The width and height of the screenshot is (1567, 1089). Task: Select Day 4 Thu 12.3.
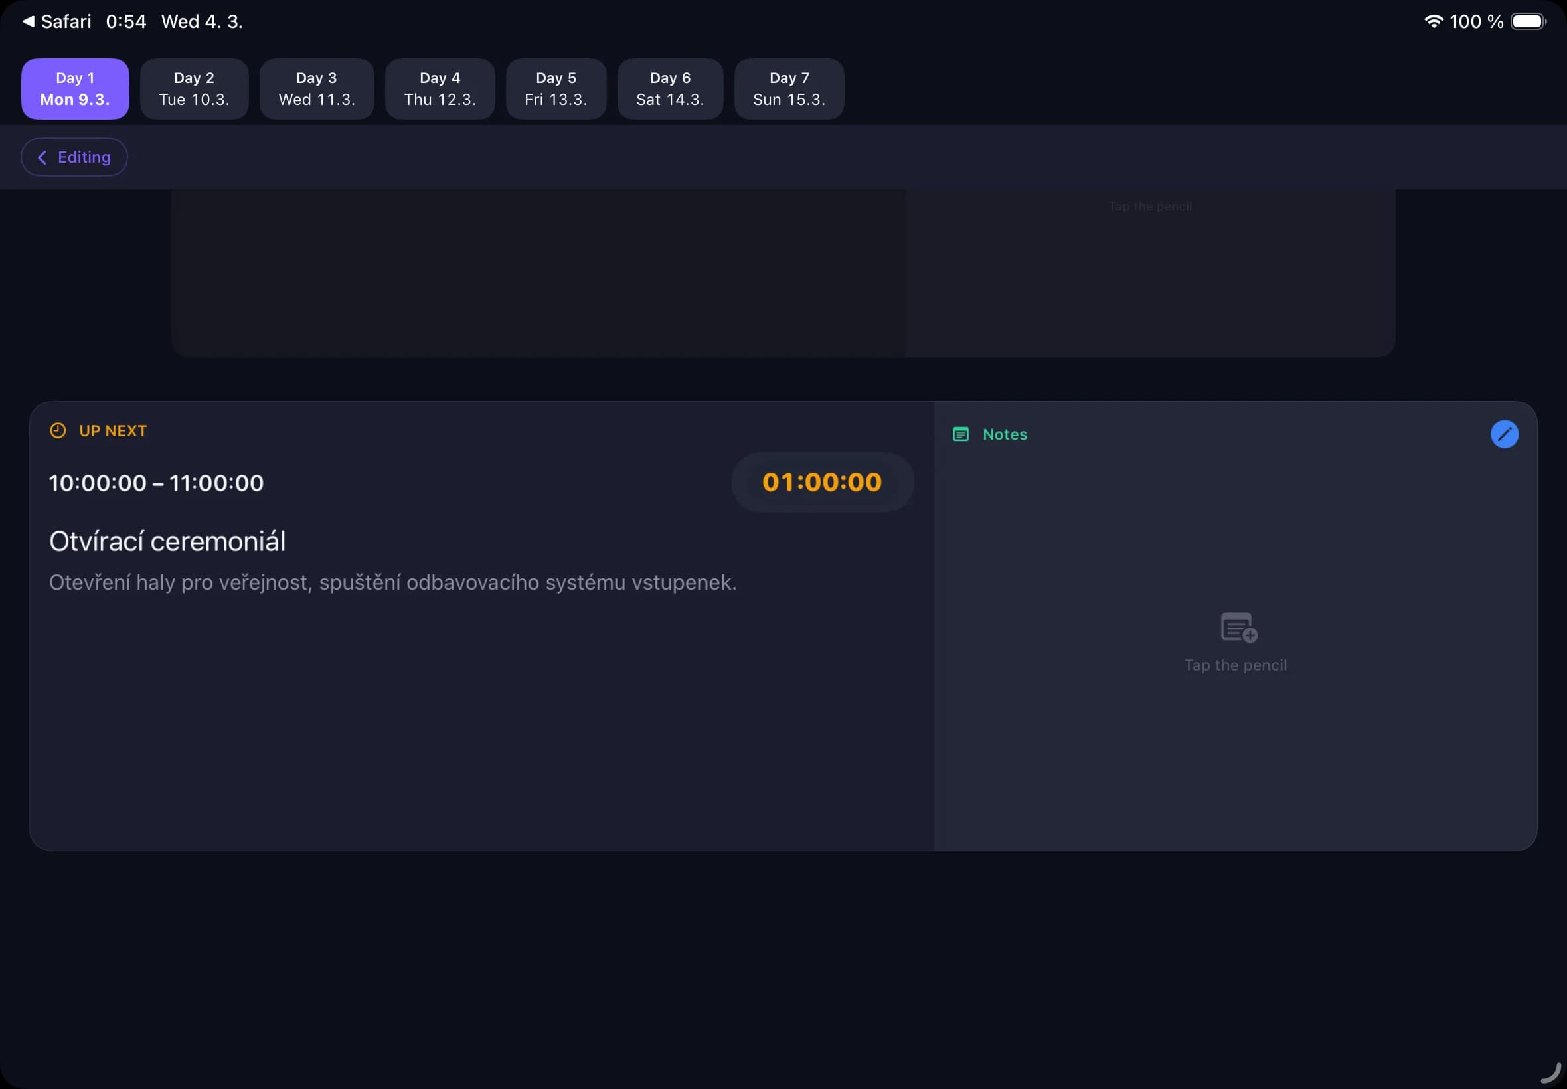click(x=440, y=89)
